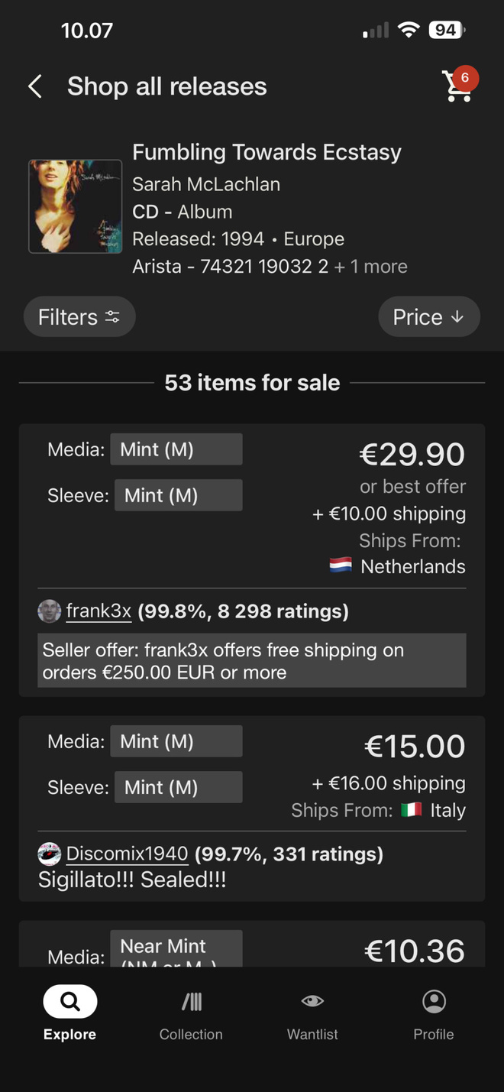Image resolution: width=504 pixels, height=1092 pixels.
Task: View frank3x seller profile link
Action: point(99,611)
